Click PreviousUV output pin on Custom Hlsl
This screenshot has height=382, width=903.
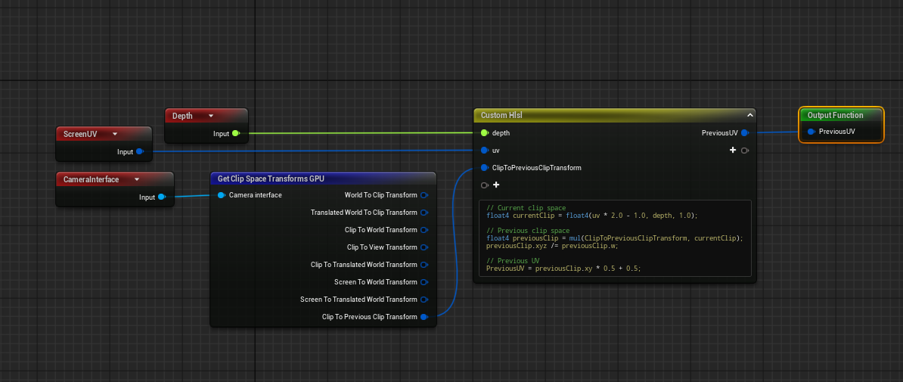[x=744, y=133]
